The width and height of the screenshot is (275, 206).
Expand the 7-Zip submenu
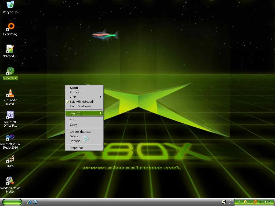[84, 97]
